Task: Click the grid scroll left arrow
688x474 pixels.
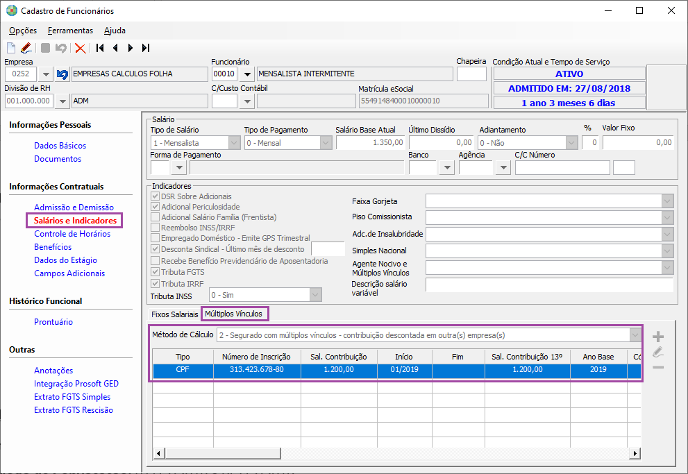Action: [159, 453]
